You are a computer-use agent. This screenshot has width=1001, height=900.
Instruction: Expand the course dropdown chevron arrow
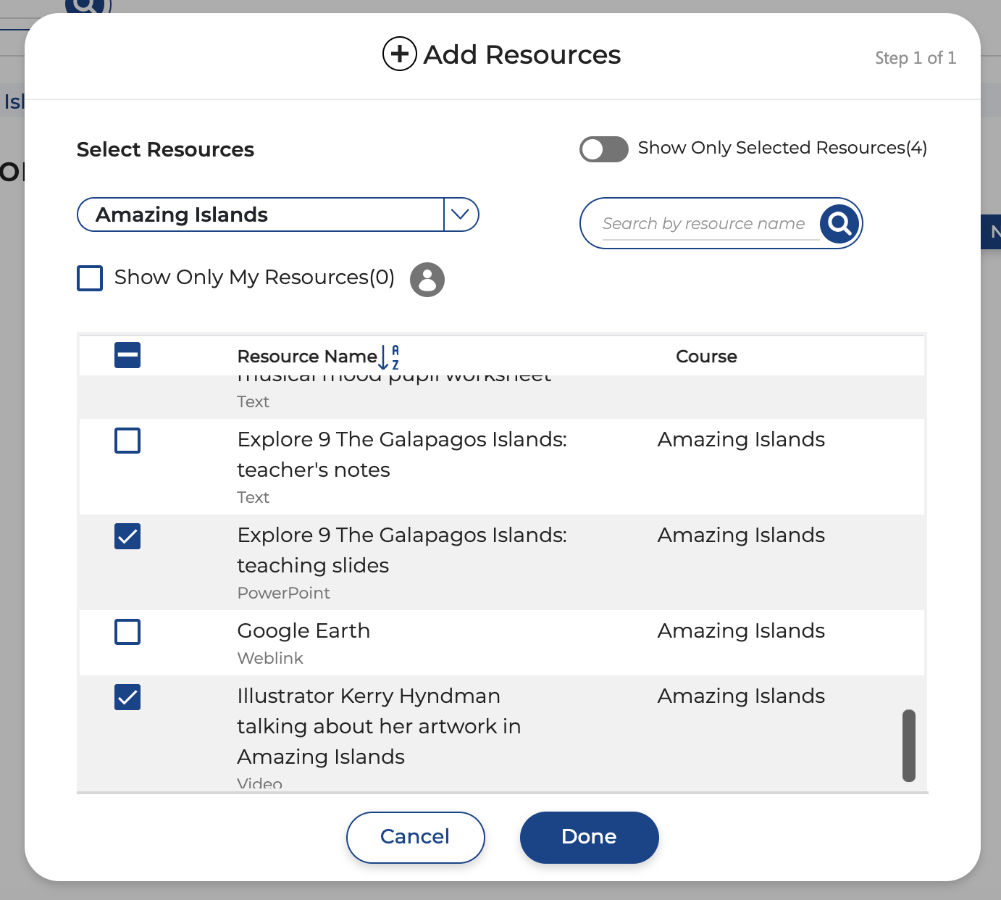461,215
